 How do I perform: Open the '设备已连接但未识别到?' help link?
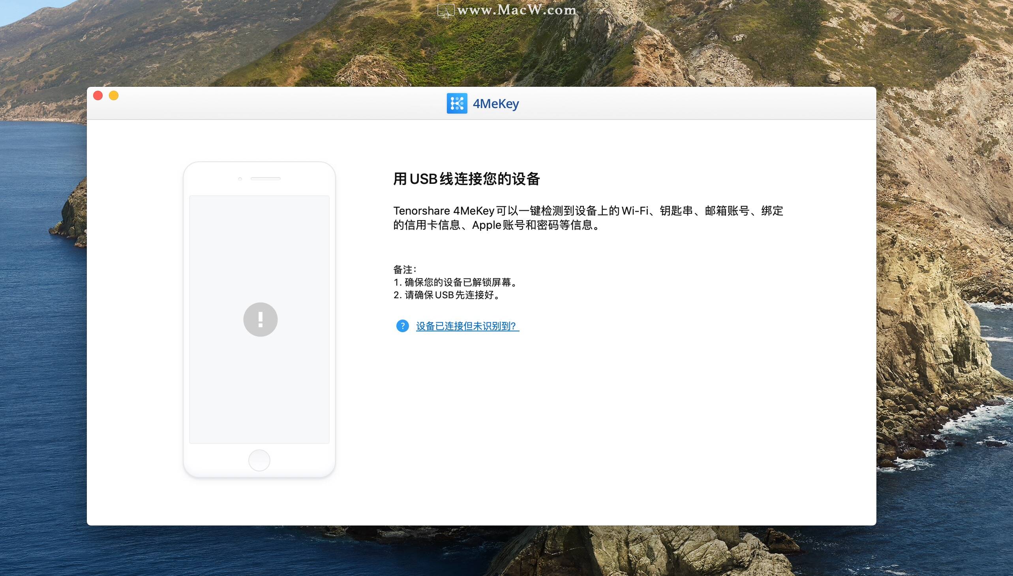(x=467, y=326)
